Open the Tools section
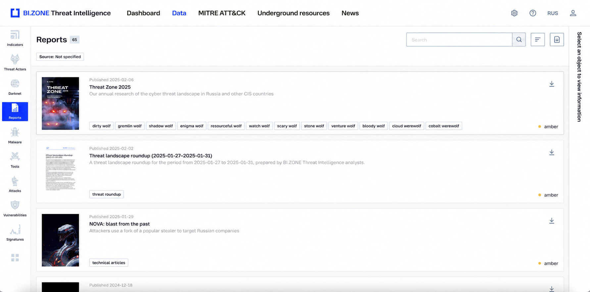Screen dimensions: 590x292 point(15,160)
